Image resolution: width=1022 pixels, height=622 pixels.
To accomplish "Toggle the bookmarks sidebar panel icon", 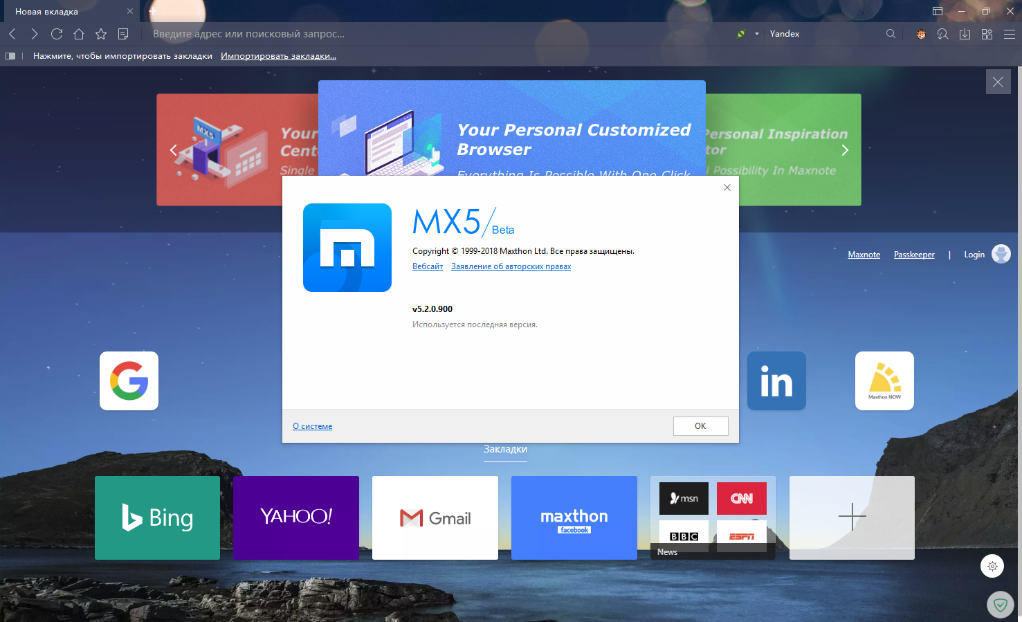I will pyautogui.click(x=10, y=56).
